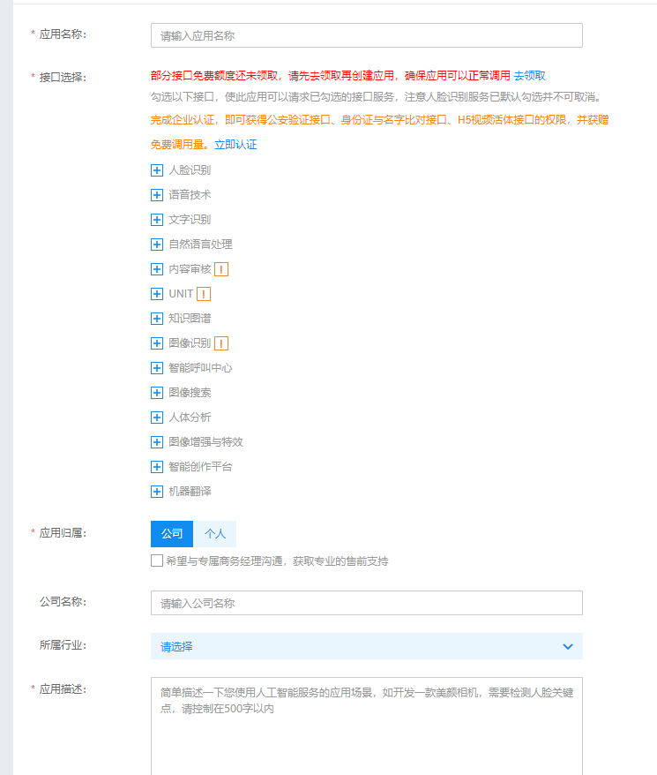
Task: Select 个人 as the application owner
Action: [x=215, y=534]
